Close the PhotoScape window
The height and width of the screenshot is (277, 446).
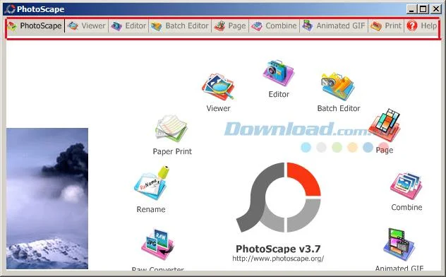click(x=435, y=9)
